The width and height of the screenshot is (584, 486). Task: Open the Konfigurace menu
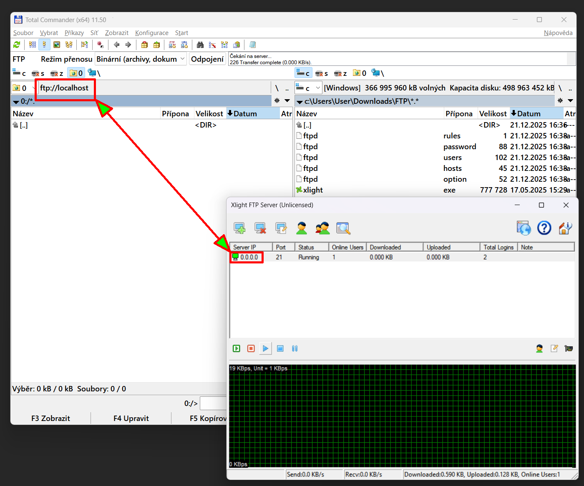(152, 33)
